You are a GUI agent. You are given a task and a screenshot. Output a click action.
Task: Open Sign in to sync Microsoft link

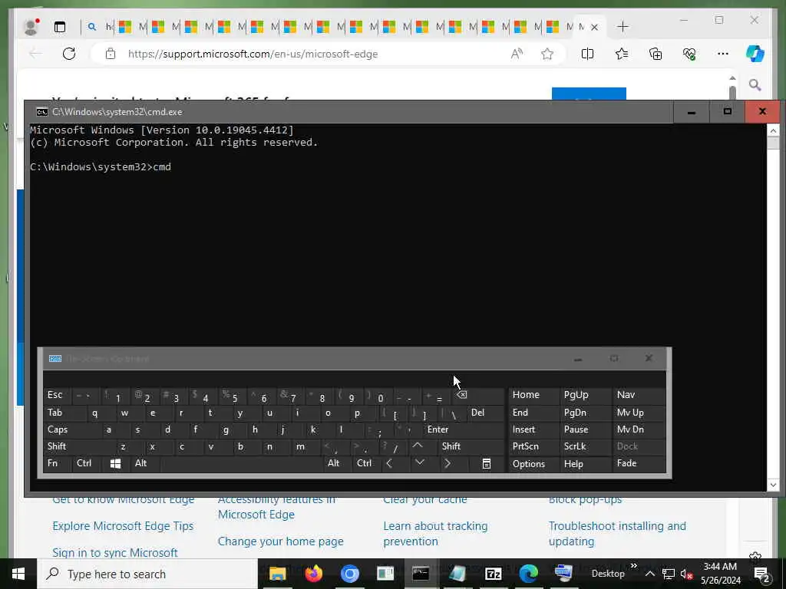(115, 552)
